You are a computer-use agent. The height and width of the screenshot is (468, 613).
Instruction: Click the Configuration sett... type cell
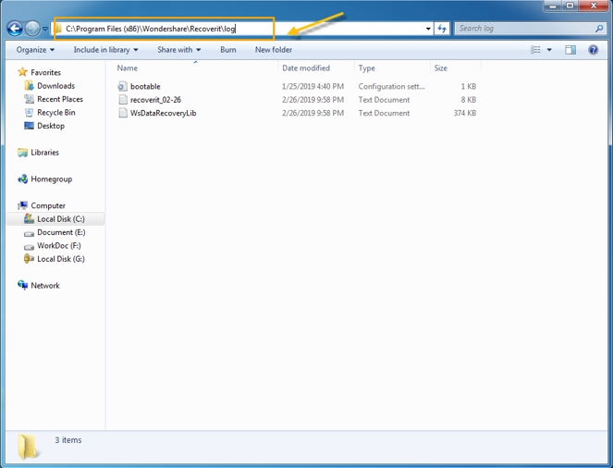pyautogui.click(x=391, y=86)
